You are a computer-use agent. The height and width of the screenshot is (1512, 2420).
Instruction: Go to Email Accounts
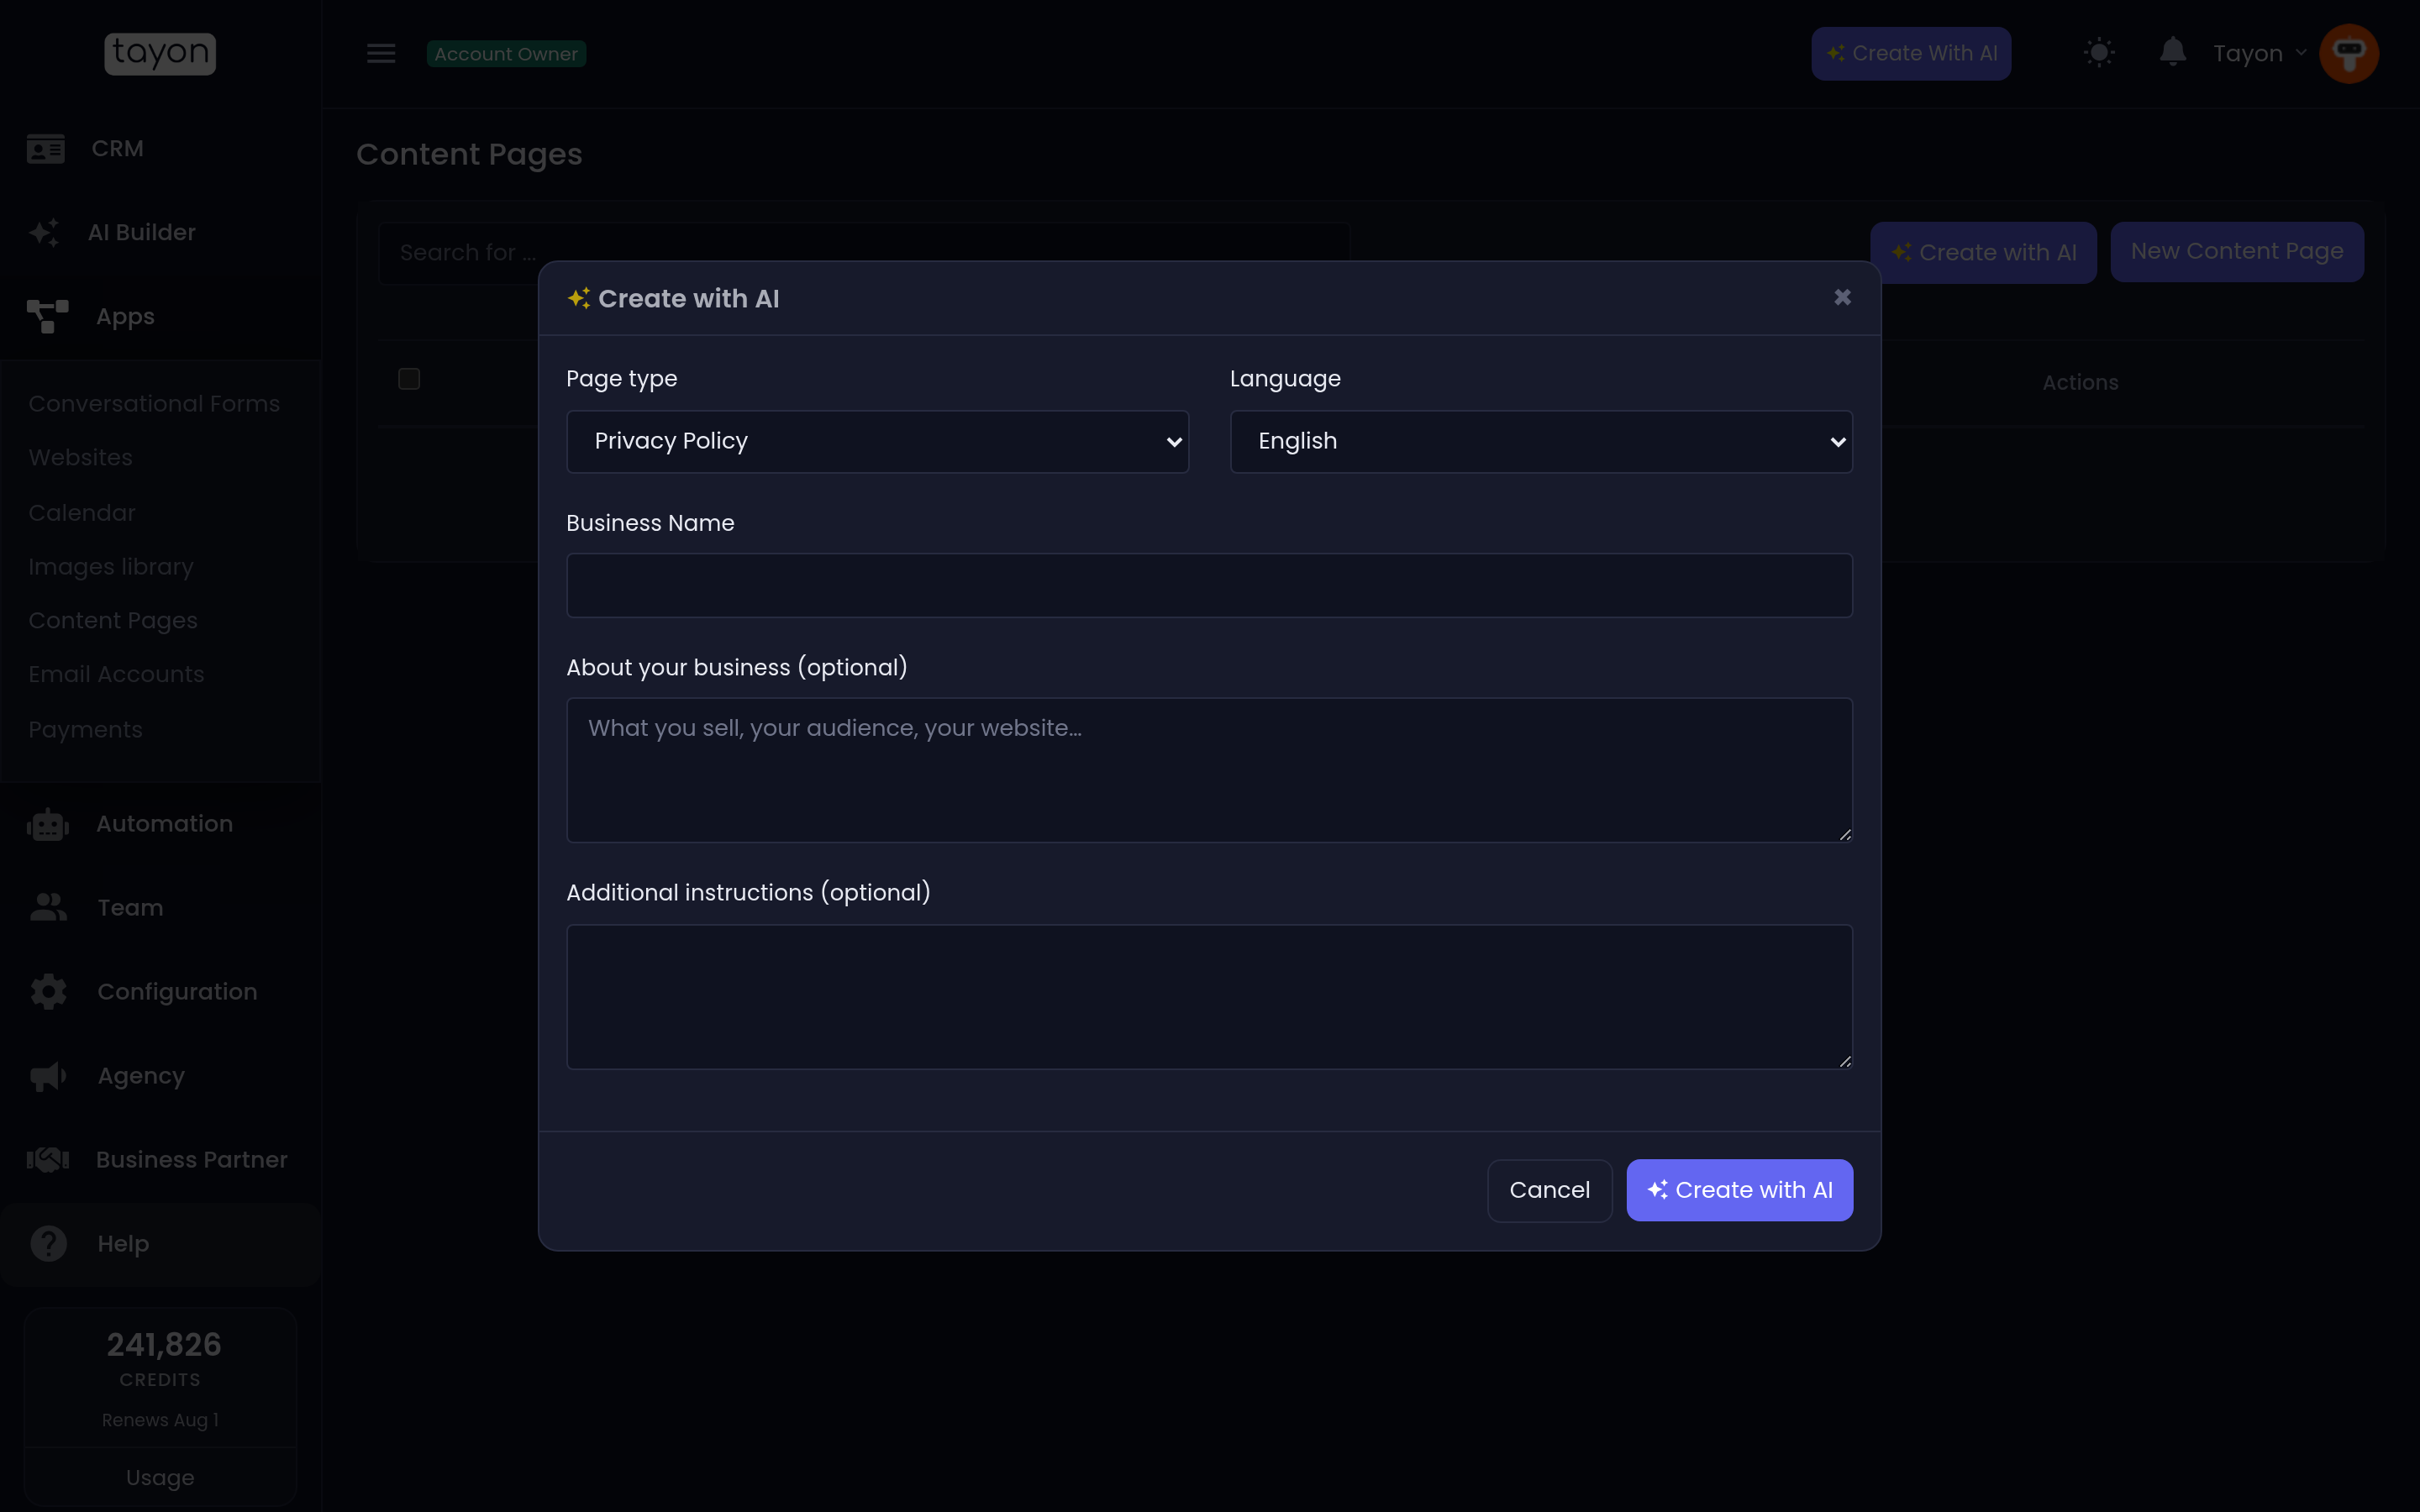pos(116,675)
